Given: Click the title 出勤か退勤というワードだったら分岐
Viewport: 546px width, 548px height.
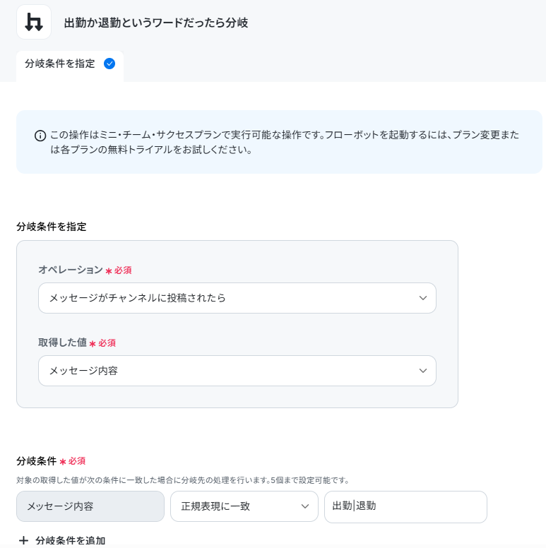Looking at the screenshot, I should click(x=156, y=23).
